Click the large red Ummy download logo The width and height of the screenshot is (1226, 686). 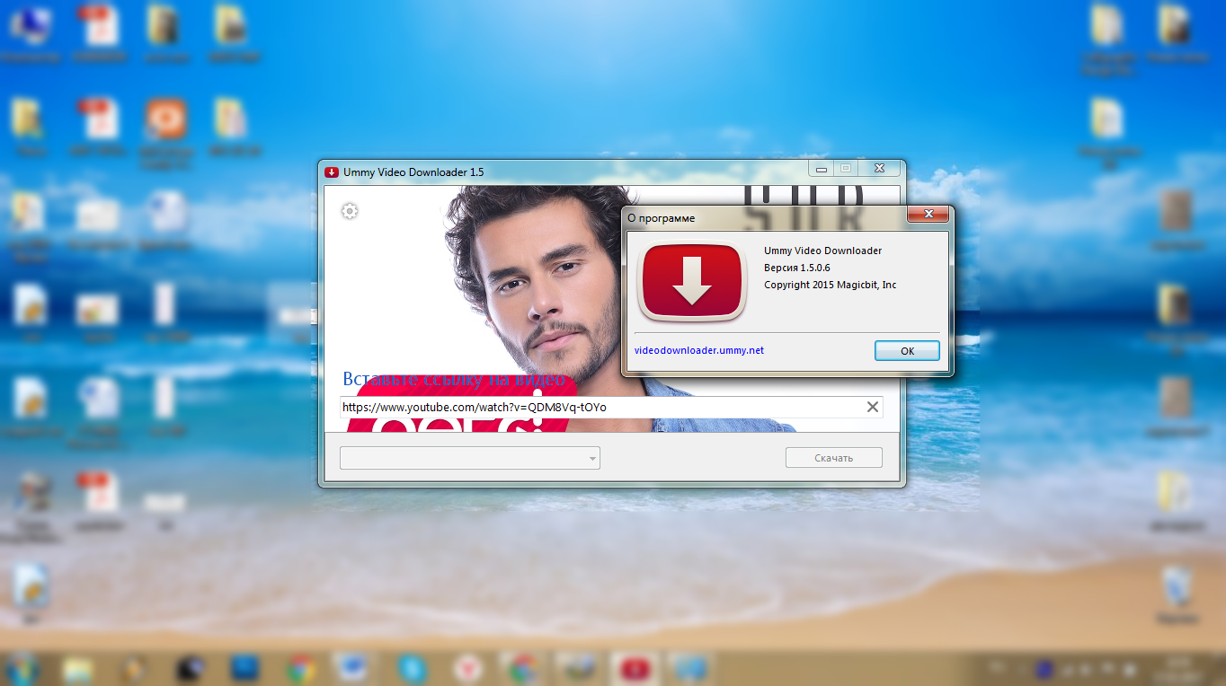pos(692,281)
